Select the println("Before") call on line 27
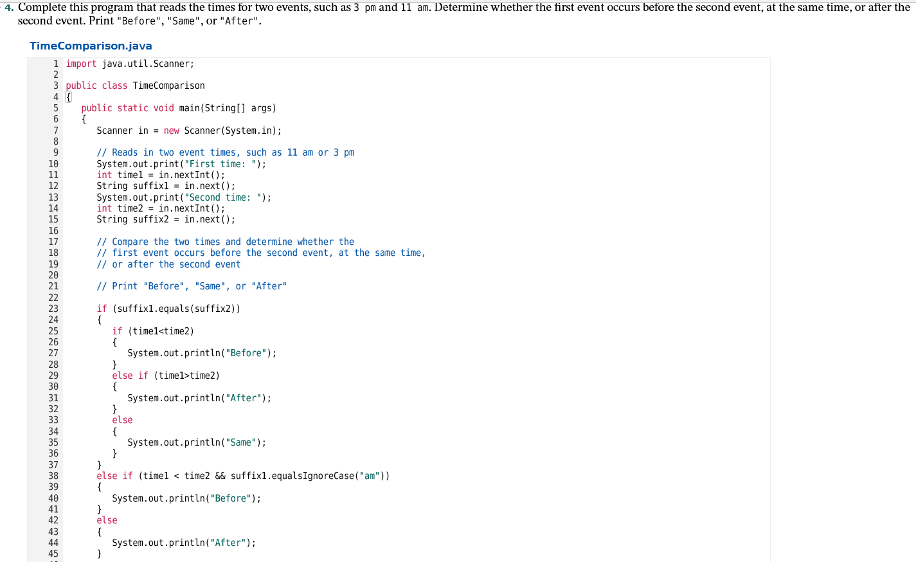Viewport: 916px width, 562px height. point(202,352)
